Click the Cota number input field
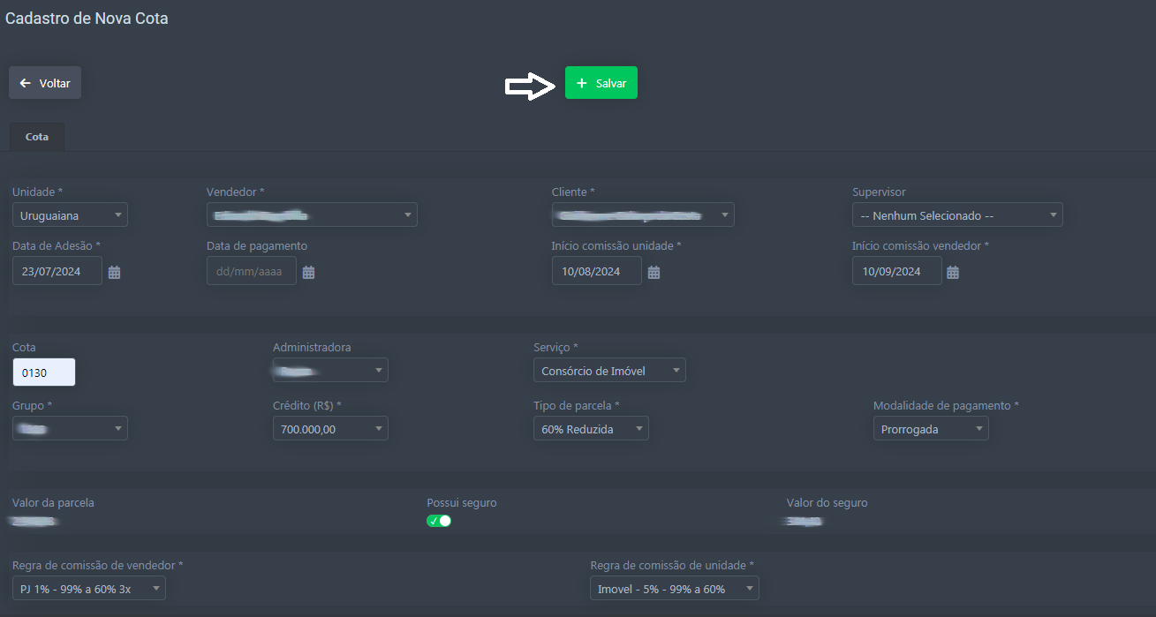Image resolution: width=1156 pixels, height=617 pixels. pos(44,372)
